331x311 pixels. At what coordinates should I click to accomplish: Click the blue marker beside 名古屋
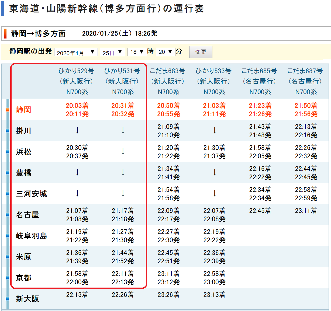tap(8, 215)
